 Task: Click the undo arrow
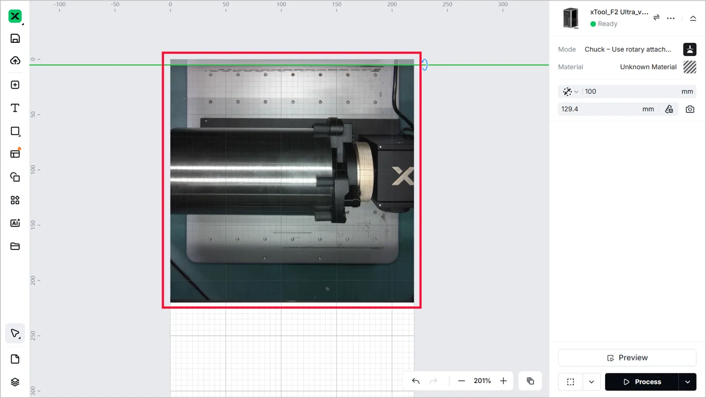click(416, 381)
